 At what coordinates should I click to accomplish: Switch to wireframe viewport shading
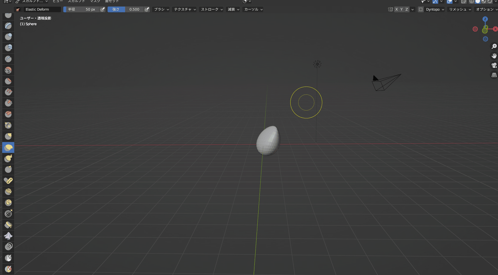(473, 2)
